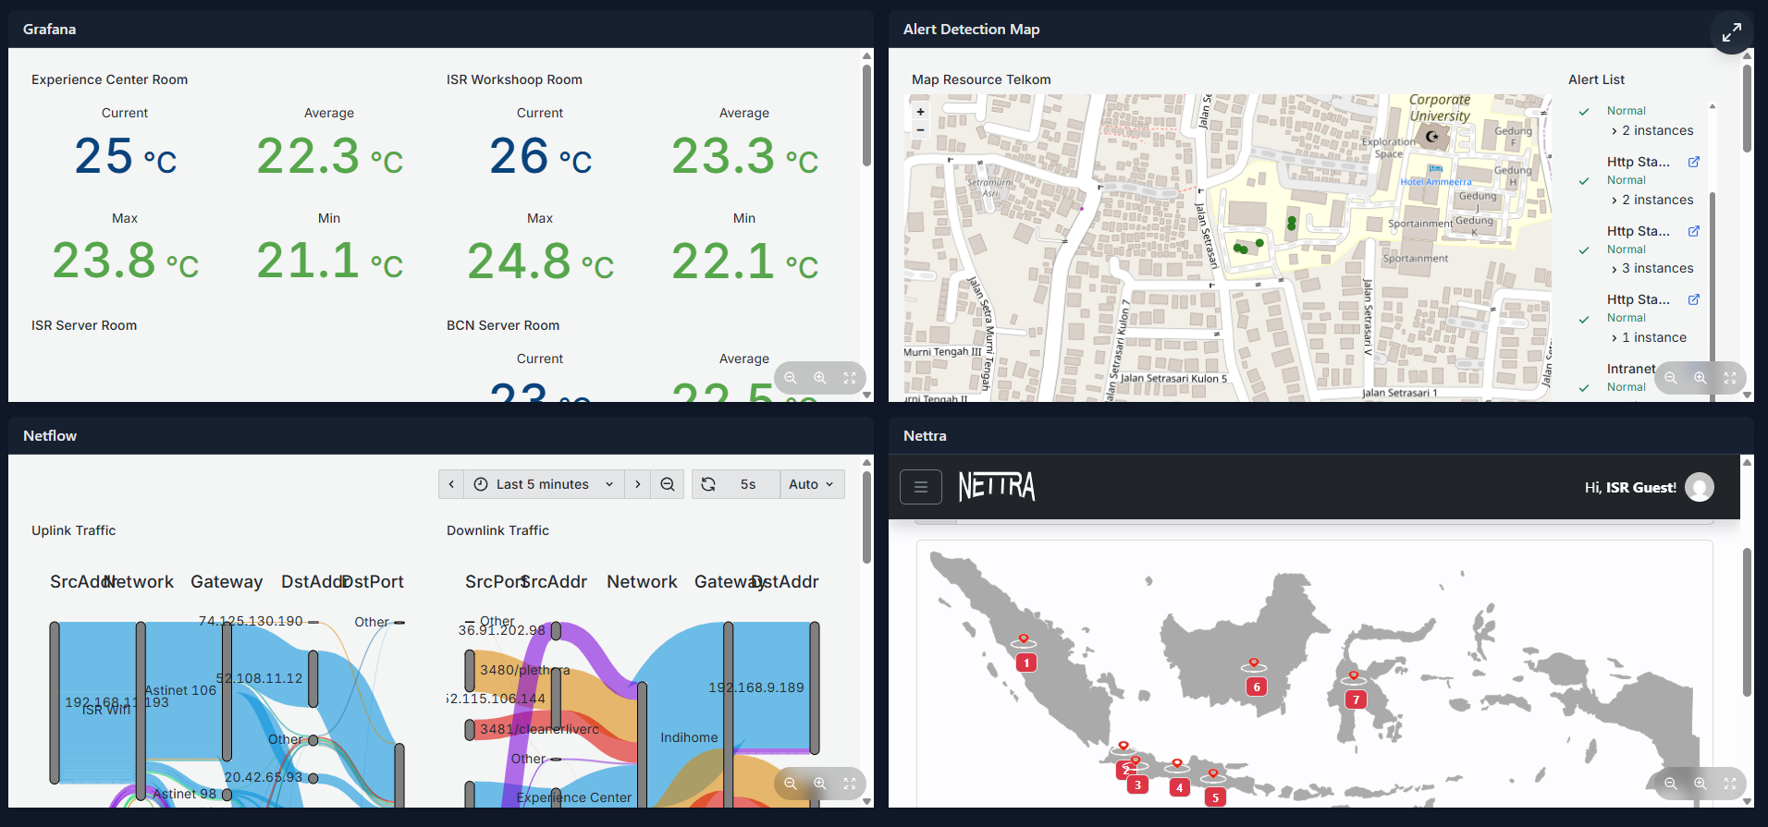Screen dimensions: 1768x827
Task: Click the Nettra logo
Action: point(997,486)
